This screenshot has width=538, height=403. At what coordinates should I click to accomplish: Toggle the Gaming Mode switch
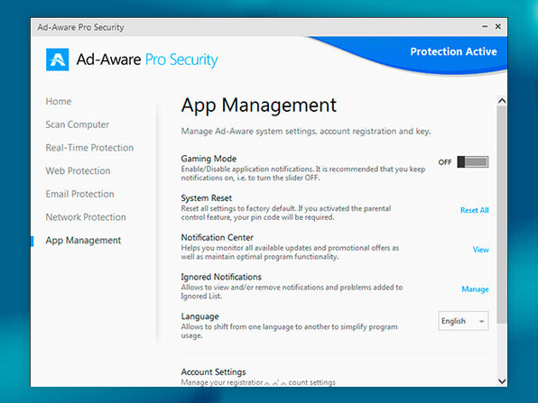click(x=473, y=161)
